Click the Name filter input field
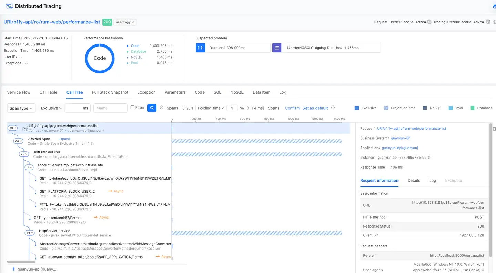This screenshot has width=496, height=273. [x=110, y=108]
